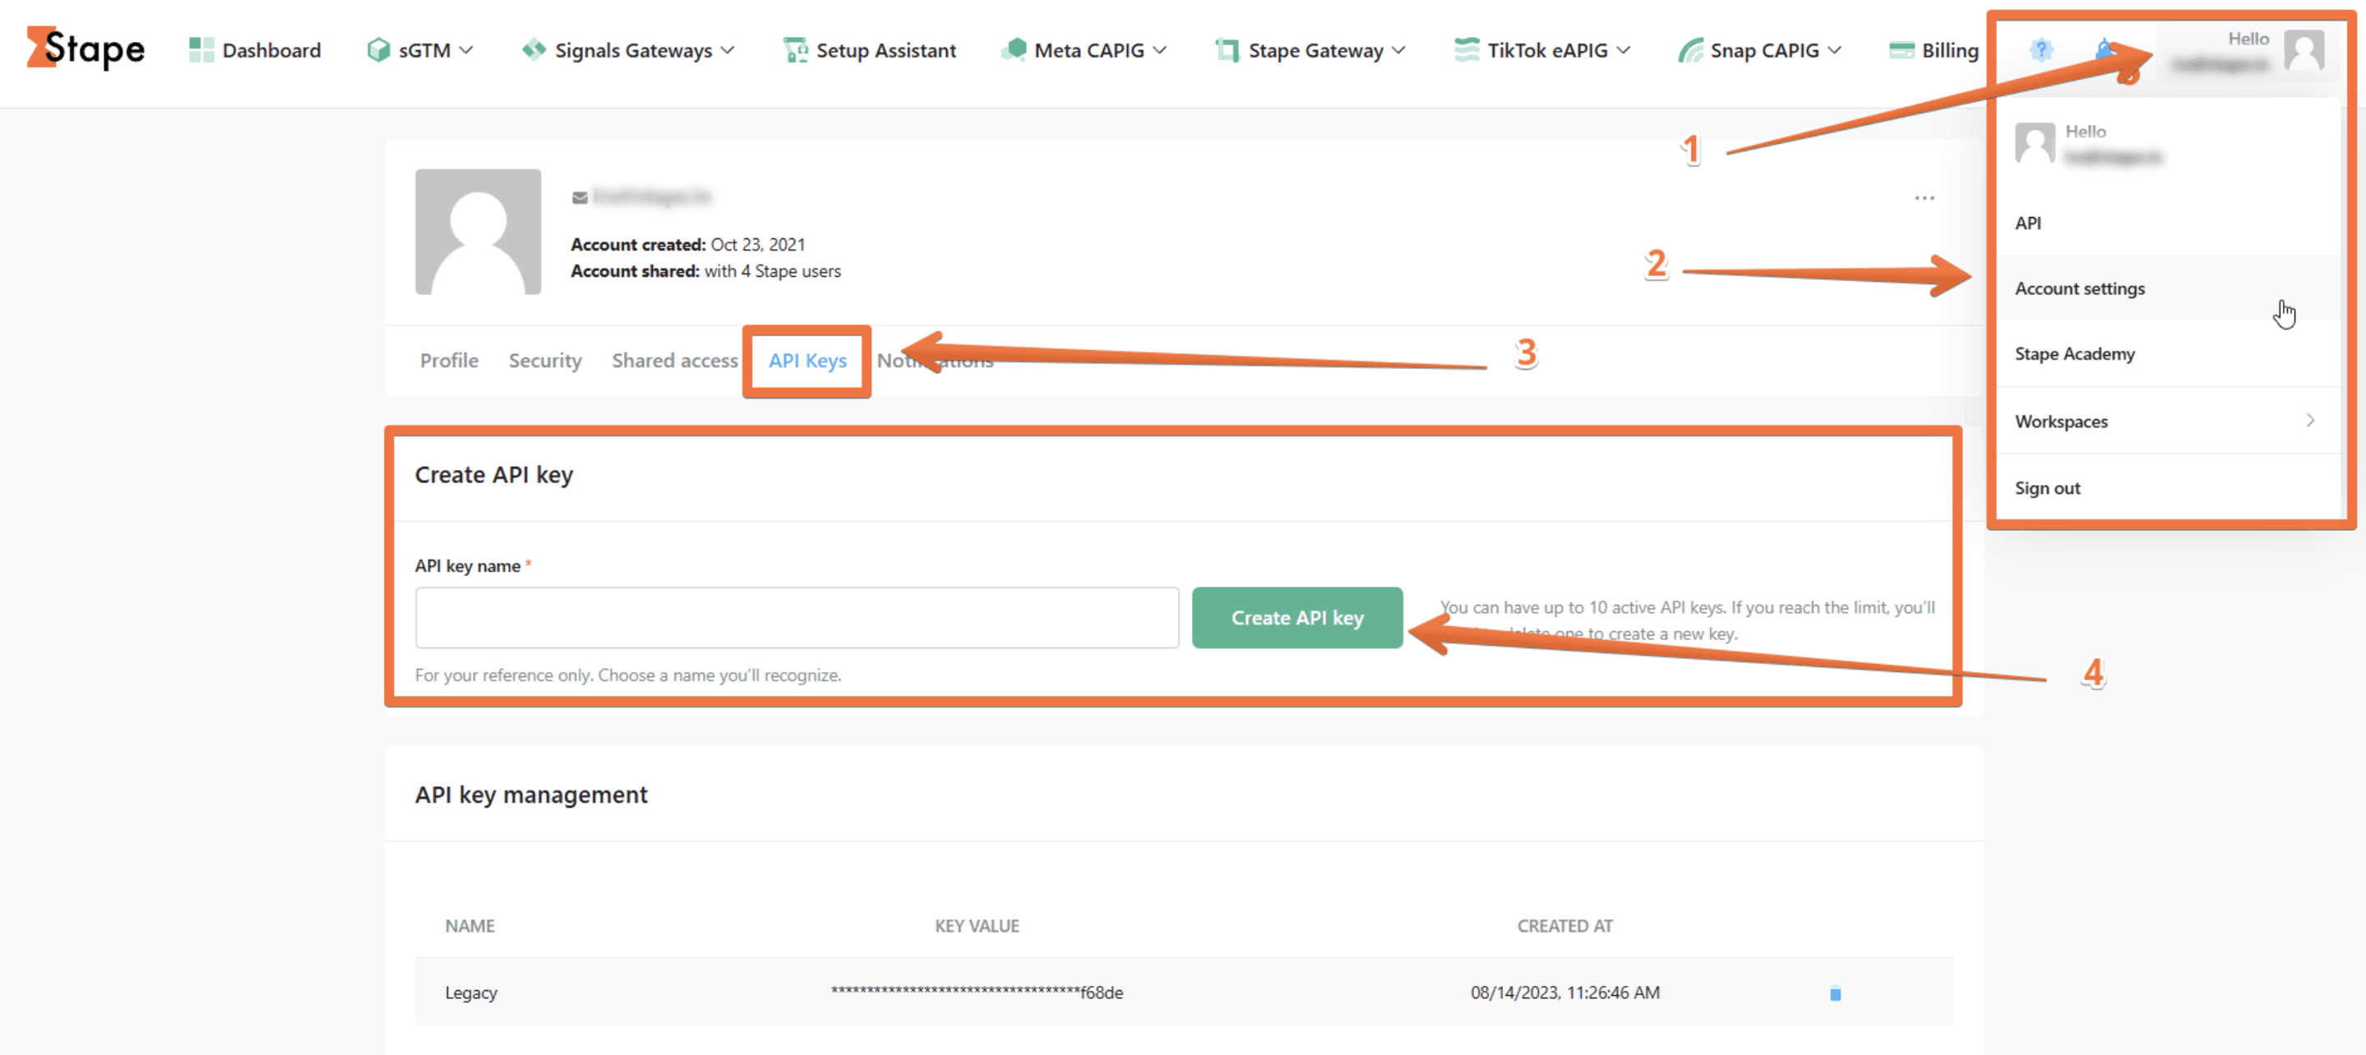Open the Billing card icon link

click(1933, 49)
